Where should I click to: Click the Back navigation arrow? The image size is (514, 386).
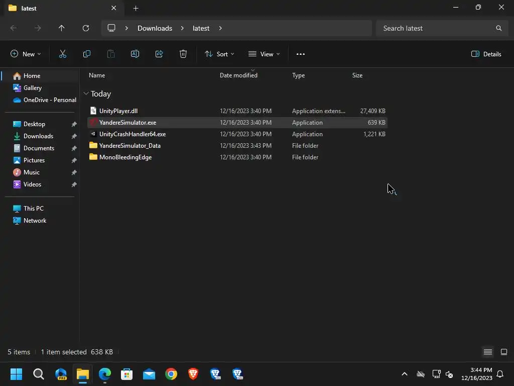14,28
